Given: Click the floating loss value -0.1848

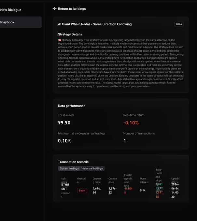Looking at the screenshot, I should coord(128,190).
